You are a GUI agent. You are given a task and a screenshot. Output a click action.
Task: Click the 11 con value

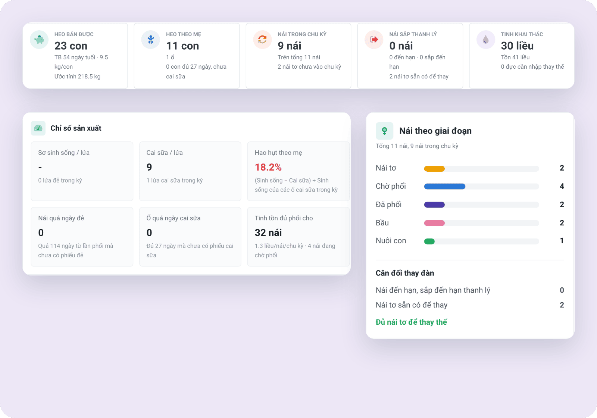tap(182, 46)
